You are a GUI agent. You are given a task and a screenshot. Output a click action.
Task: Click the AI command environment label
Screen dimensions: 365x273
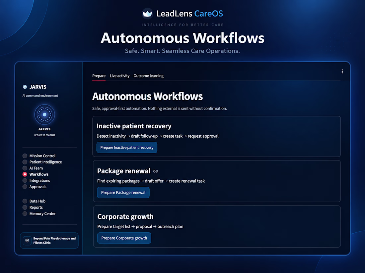(40, 96)
